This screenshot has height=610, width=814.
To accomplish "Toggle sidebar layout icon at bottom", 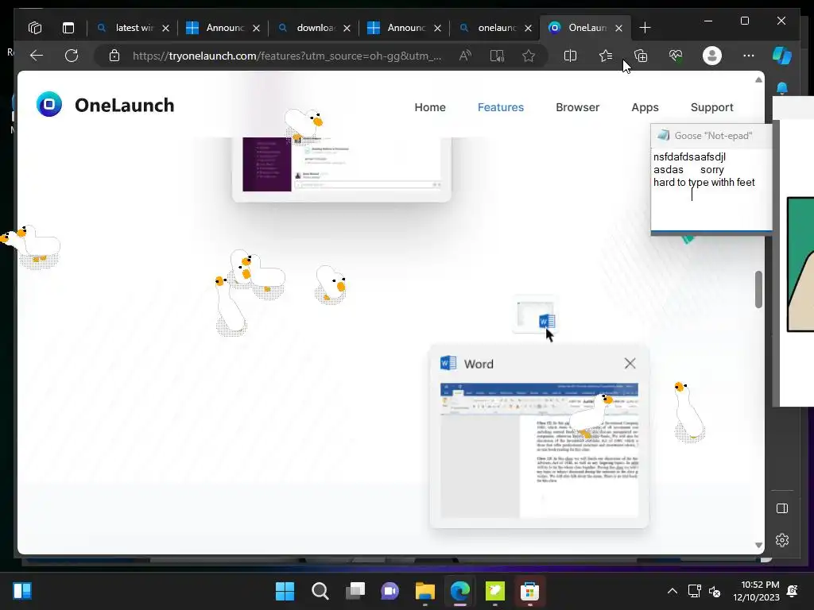I will [782, 508].
